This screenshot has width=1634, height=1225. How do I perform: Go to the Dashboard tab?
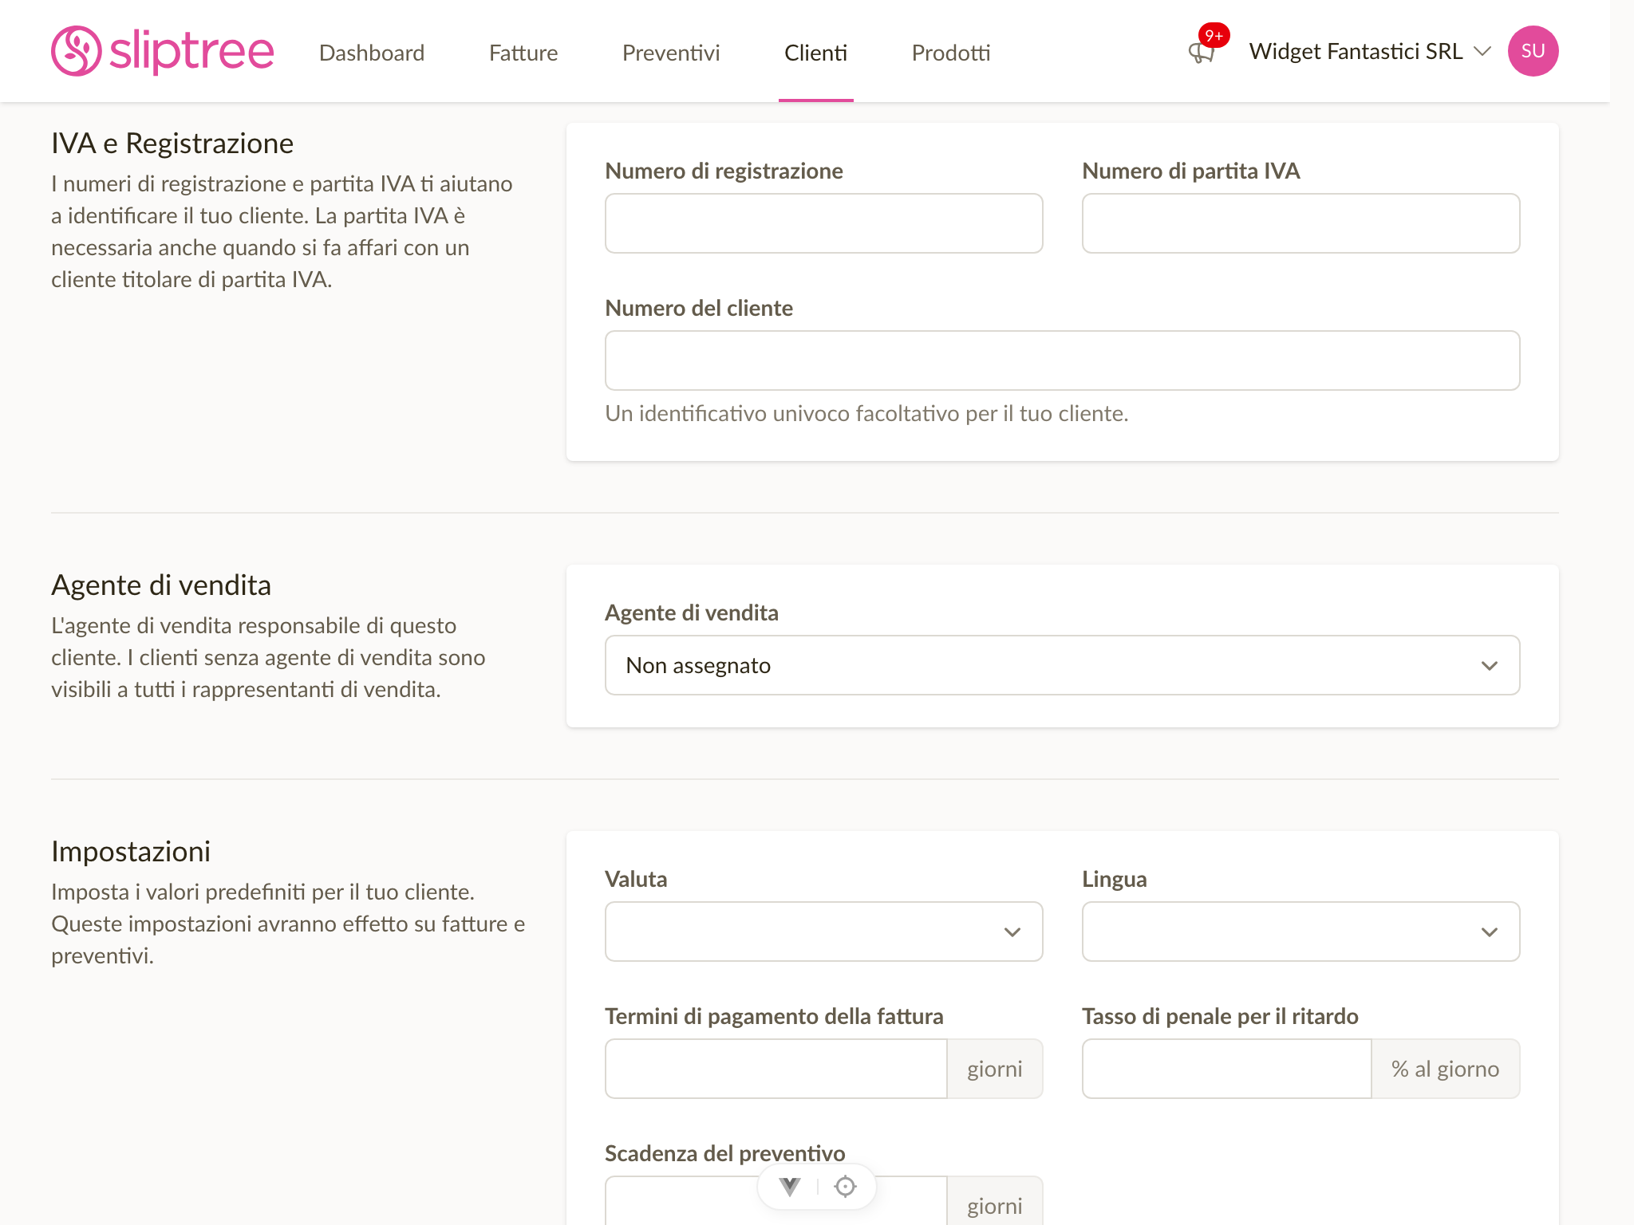click(372, 53)
